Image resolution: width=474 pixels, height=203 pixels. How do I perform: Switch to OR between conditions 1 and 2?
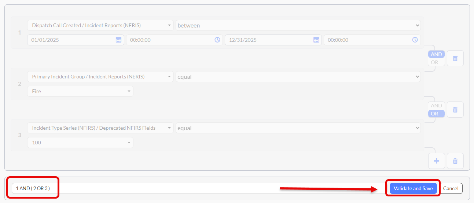click(x=434, y=62)
